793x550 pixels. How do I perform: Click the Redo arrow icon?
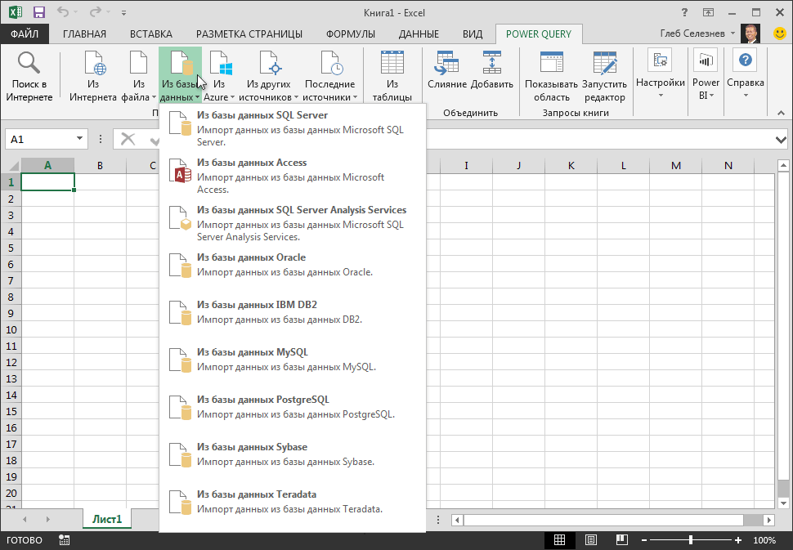tap(95, 12)
